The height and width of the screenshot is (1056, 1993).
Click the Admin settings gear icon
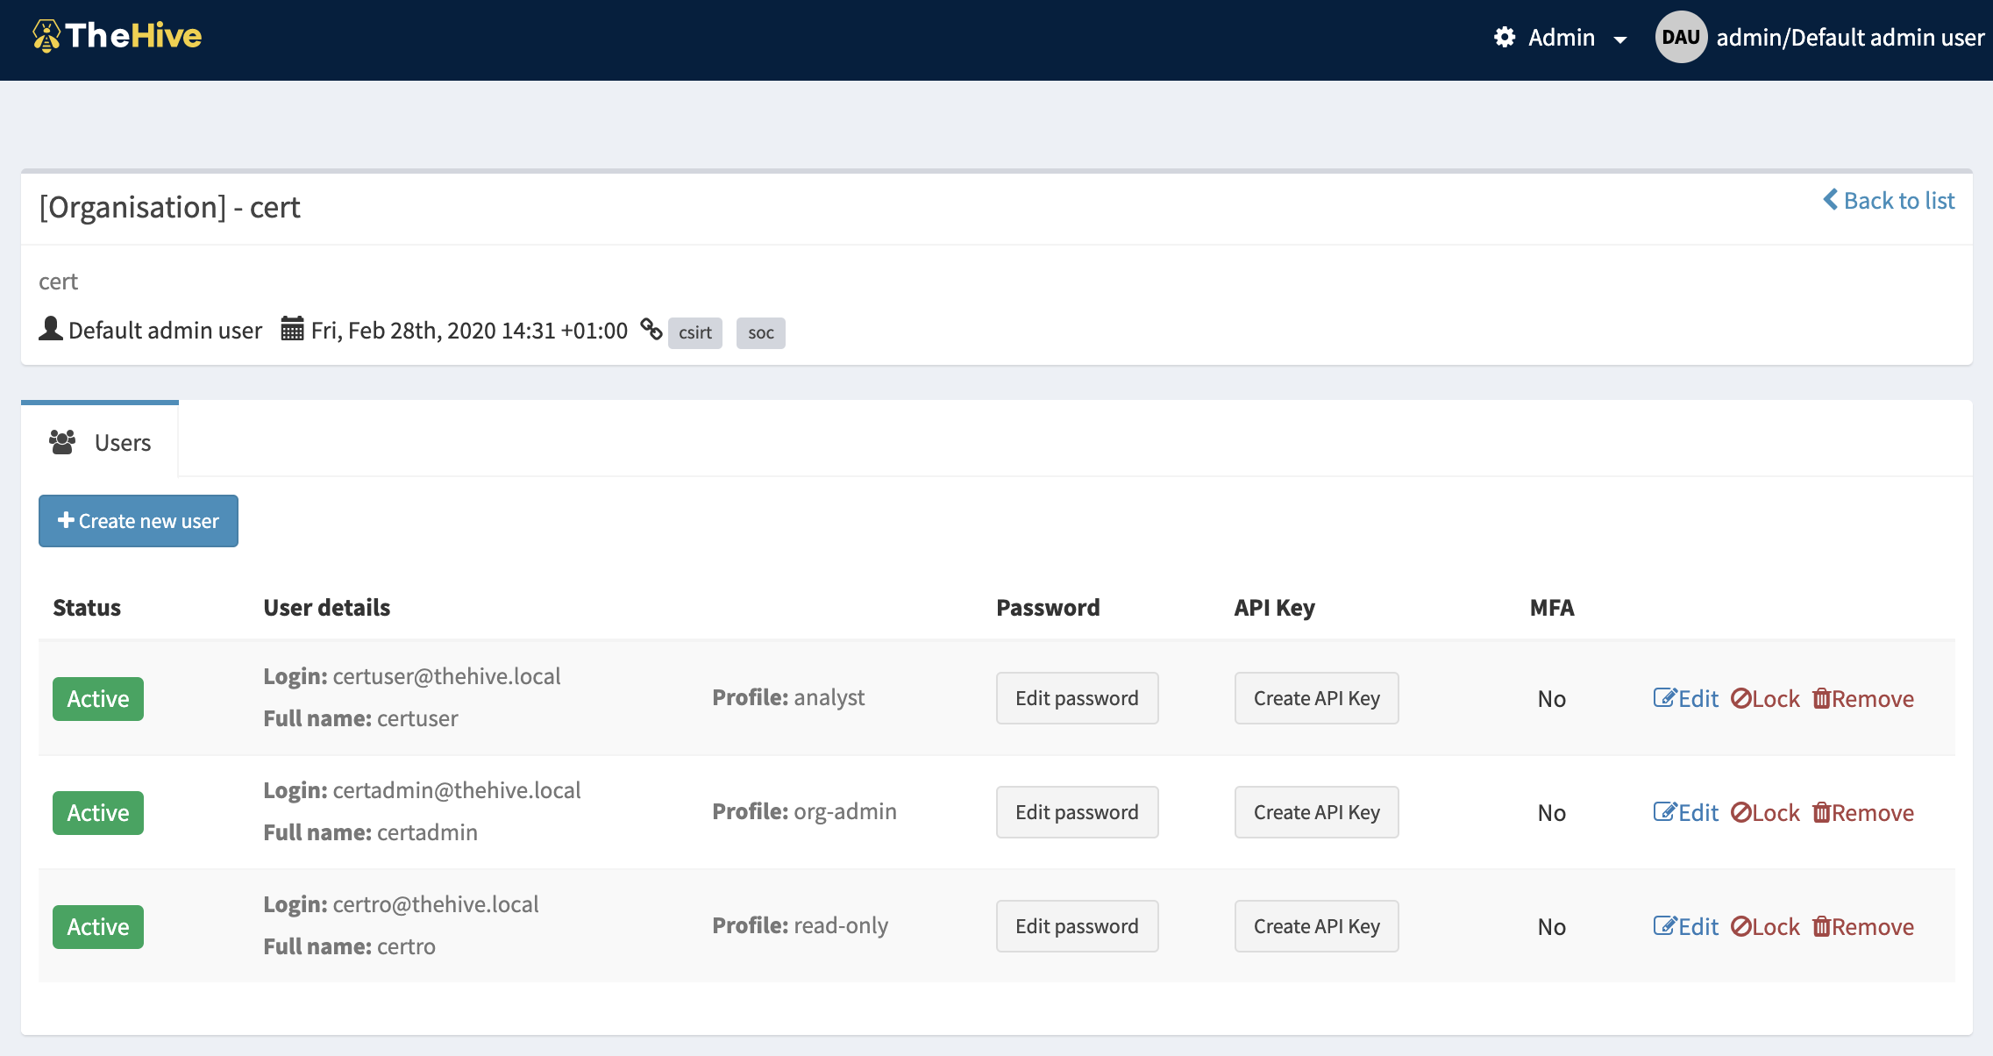(x=1504, y=37)
